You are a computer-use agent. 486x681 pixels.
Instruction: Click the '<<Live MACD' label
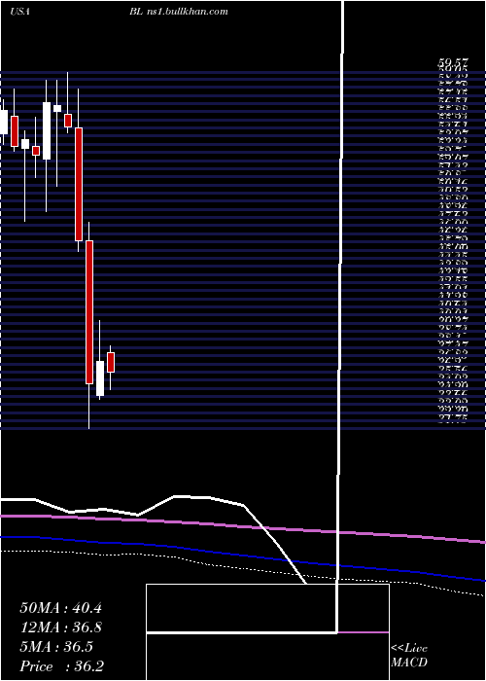tap(409, 656)
